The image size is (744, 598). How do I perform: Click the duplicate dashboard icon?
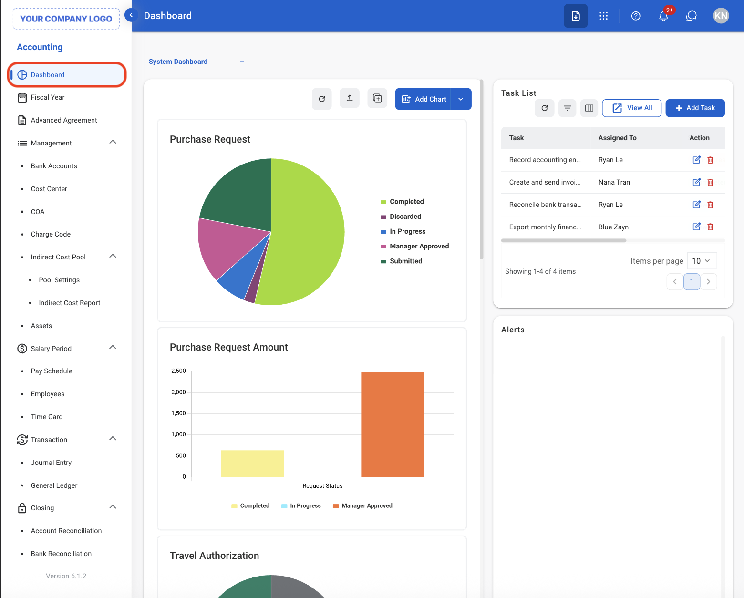[x=377, y=98]
